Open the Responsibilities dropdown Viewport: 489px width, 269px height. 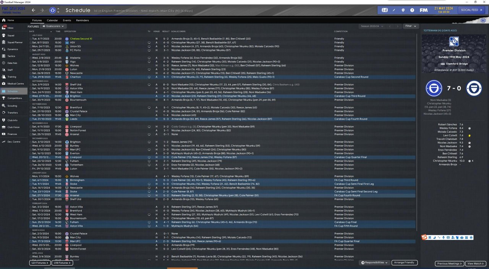click(375, 263)
